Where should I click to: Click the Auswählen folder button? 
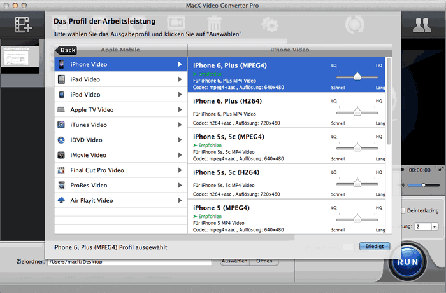pos(234,261)
